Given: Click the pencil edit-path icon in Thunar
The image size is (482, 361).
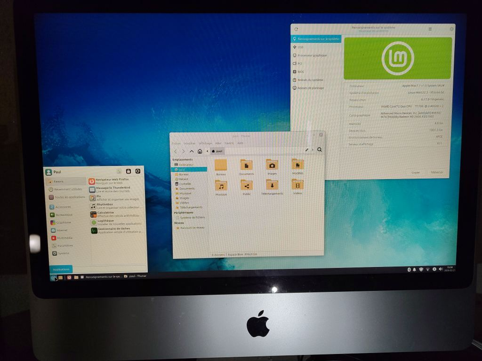Looking at the screenshot, I should click(307, 150).
